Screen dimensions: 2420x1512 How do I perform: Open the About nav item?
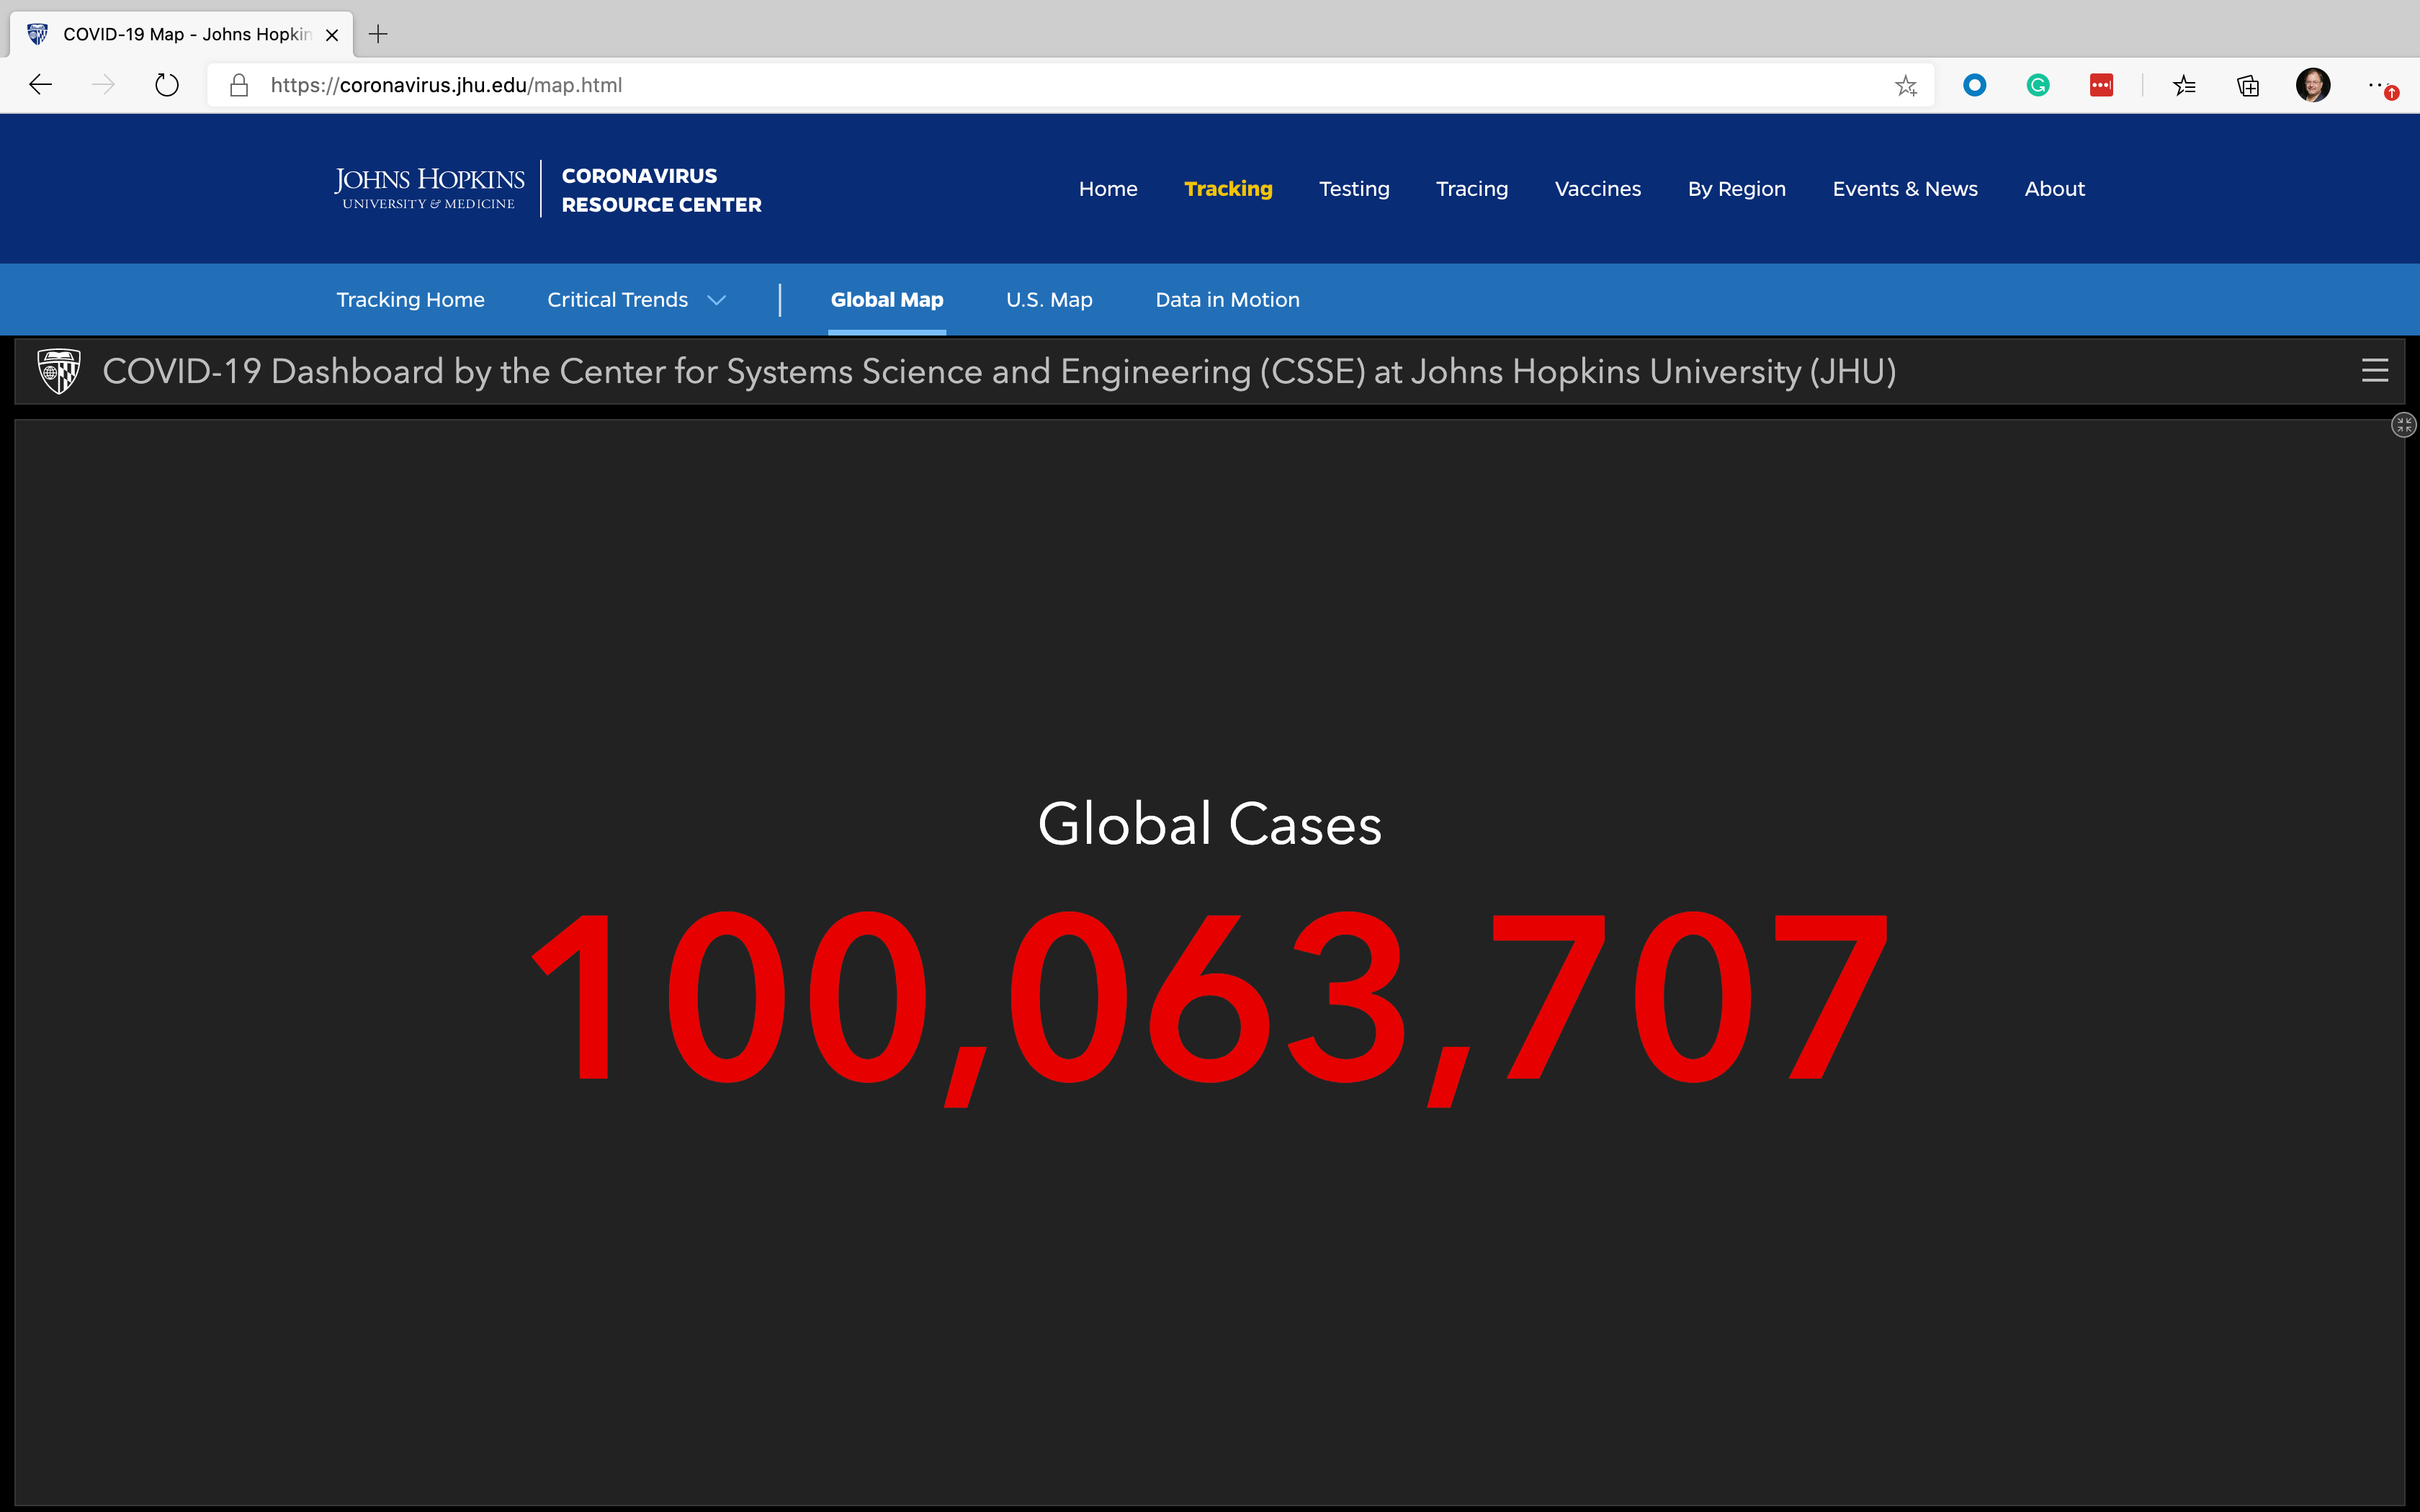(x=2055, y=189)
